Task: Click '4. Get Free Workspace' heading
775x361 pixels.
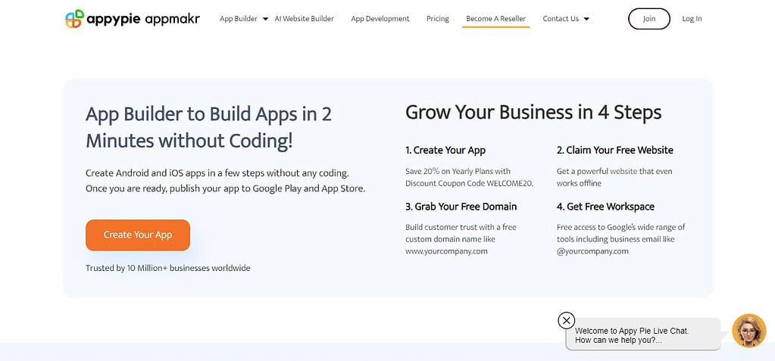Action: 605,207
